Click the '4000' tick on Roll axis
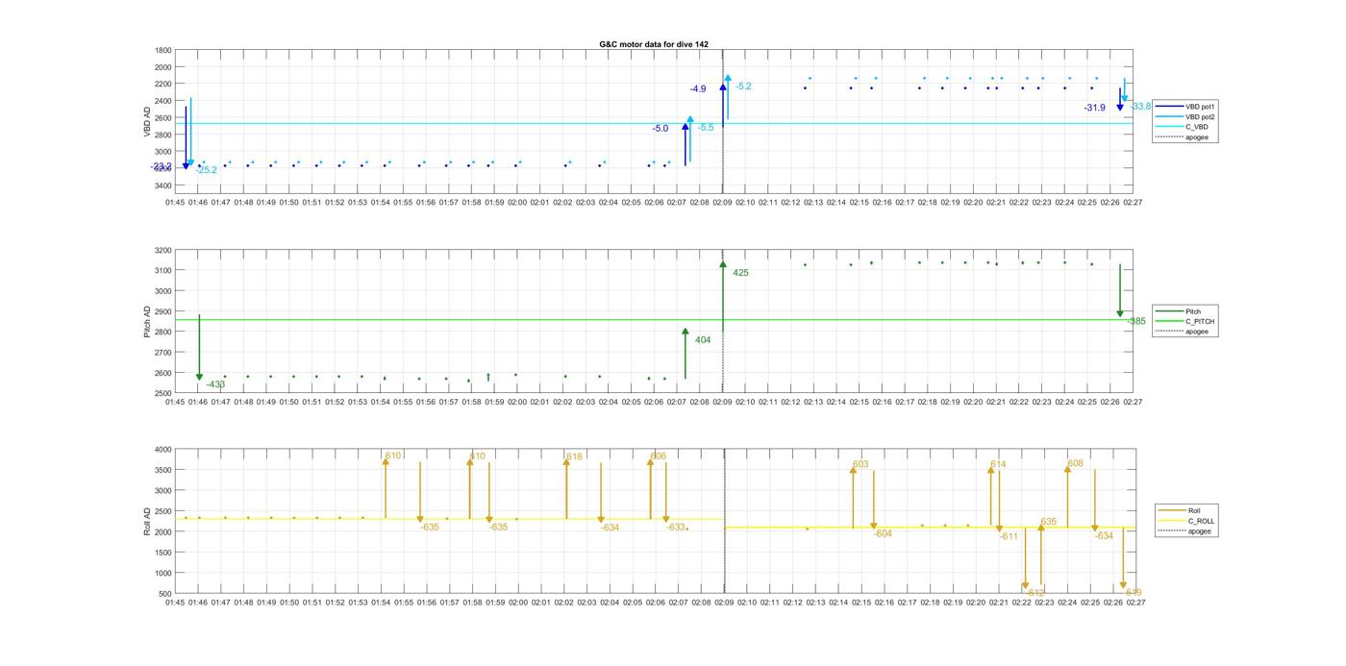Viewport: 1346px width, 666px height. (x=163, y=449)
